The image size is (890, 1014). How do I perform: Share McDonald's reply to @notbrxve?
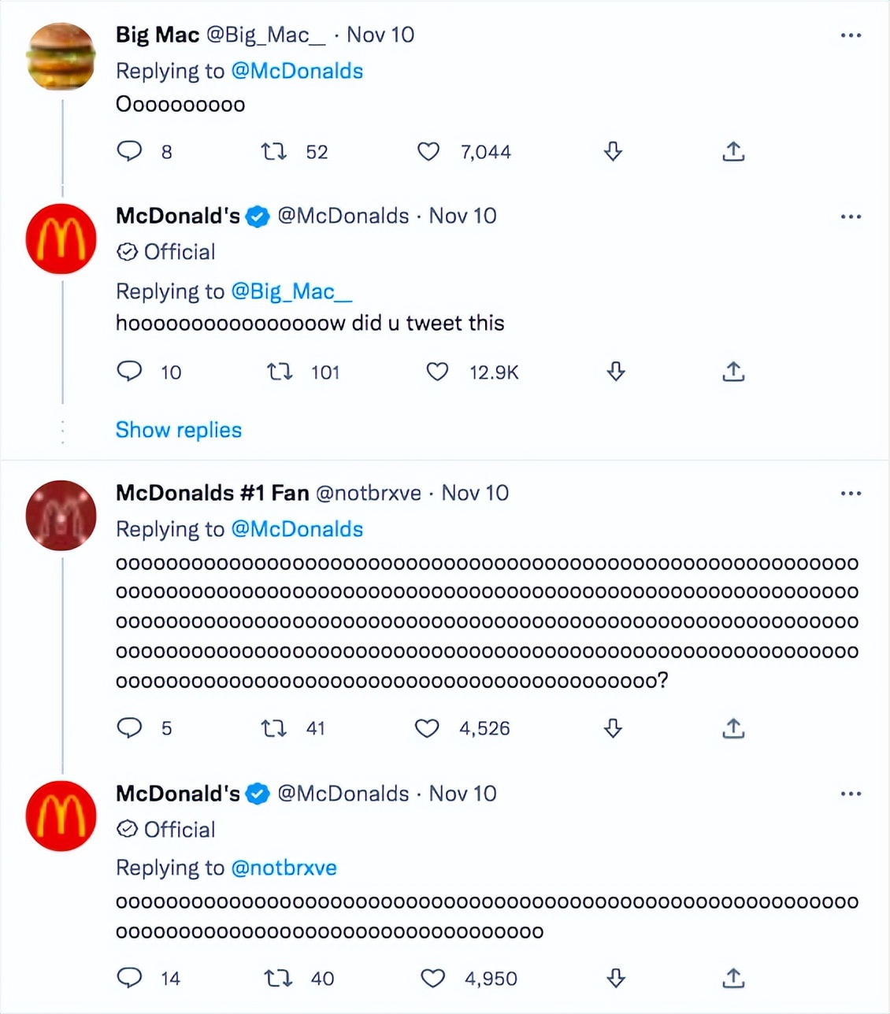pos(733,979)
